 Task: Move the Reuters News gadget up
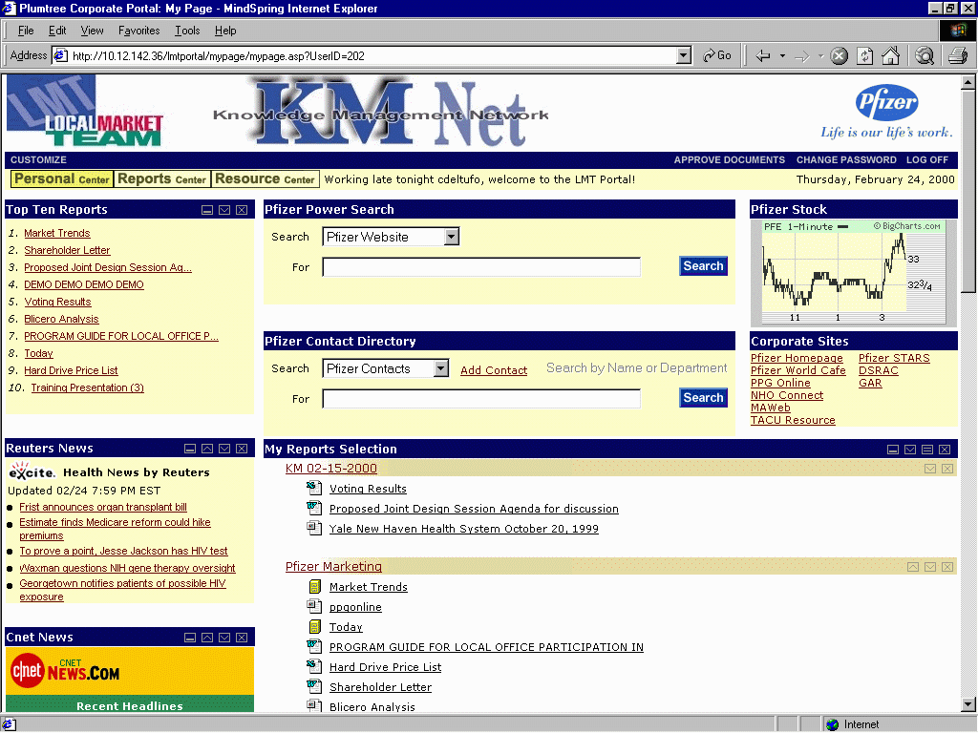(x=207, y=449)
